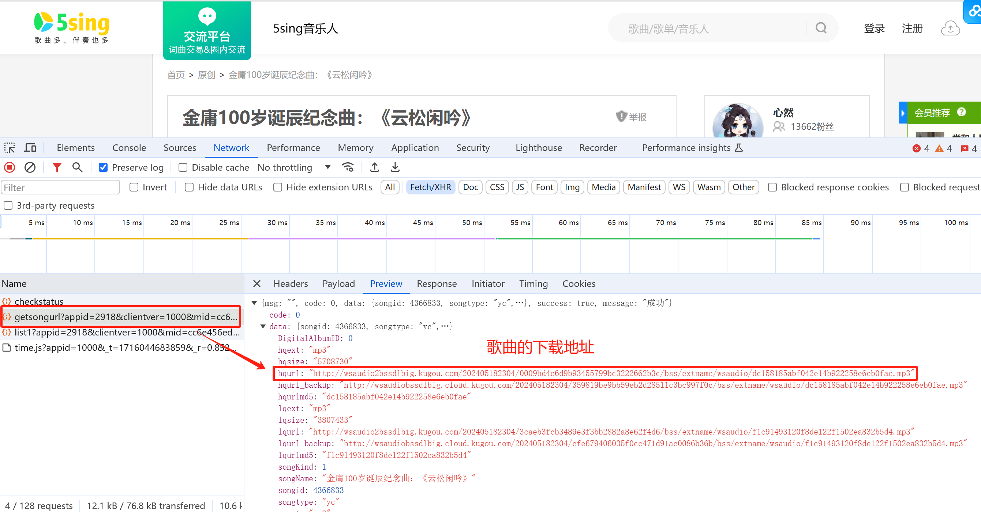Click the 20 ms timeline marker
981x512 pixels.
click(180, 223)
